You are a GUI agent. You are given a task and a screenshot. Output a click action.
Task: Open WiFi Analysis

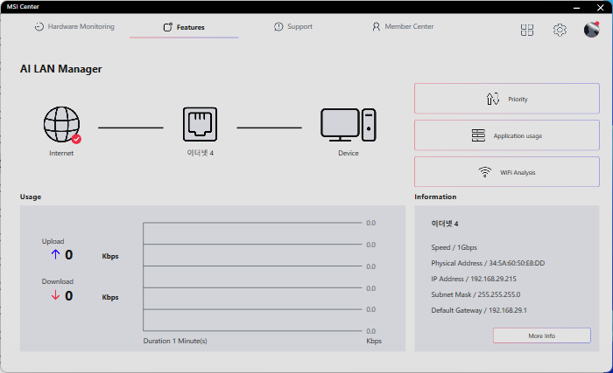tap(507, 172)
